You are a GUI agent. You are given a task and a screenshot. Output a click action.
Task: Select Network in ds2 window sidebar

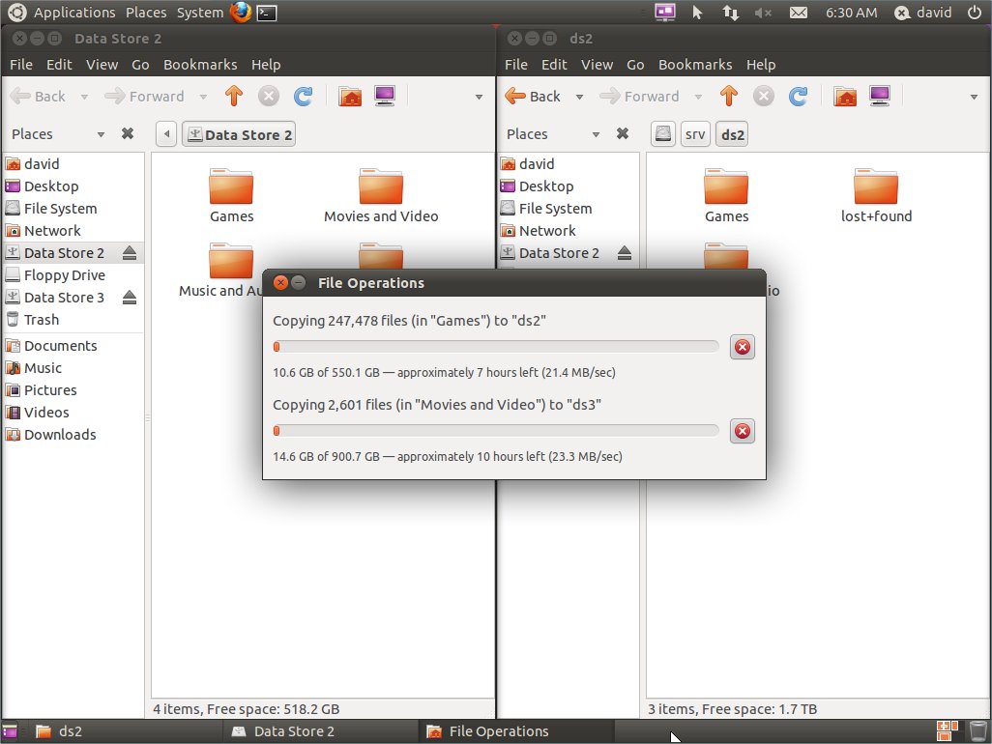[569, 230]
